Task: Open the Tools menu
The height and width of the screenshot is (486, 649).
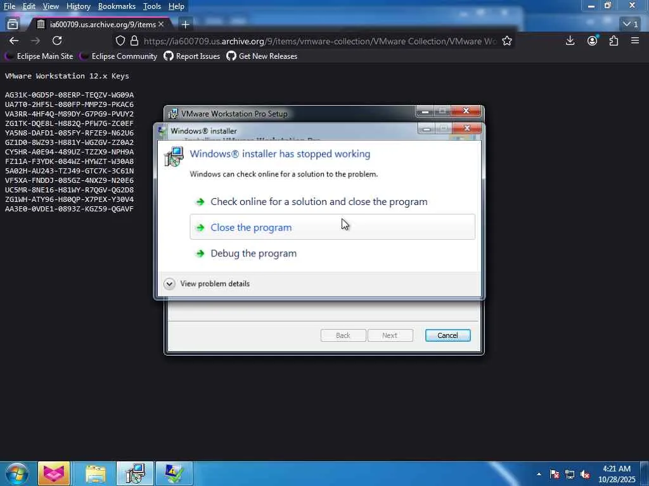Action: tap(152, 6)
